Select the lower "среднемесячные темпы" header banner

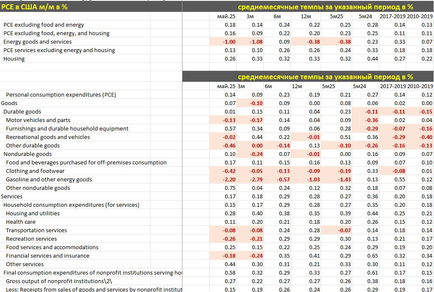point(325,77)
